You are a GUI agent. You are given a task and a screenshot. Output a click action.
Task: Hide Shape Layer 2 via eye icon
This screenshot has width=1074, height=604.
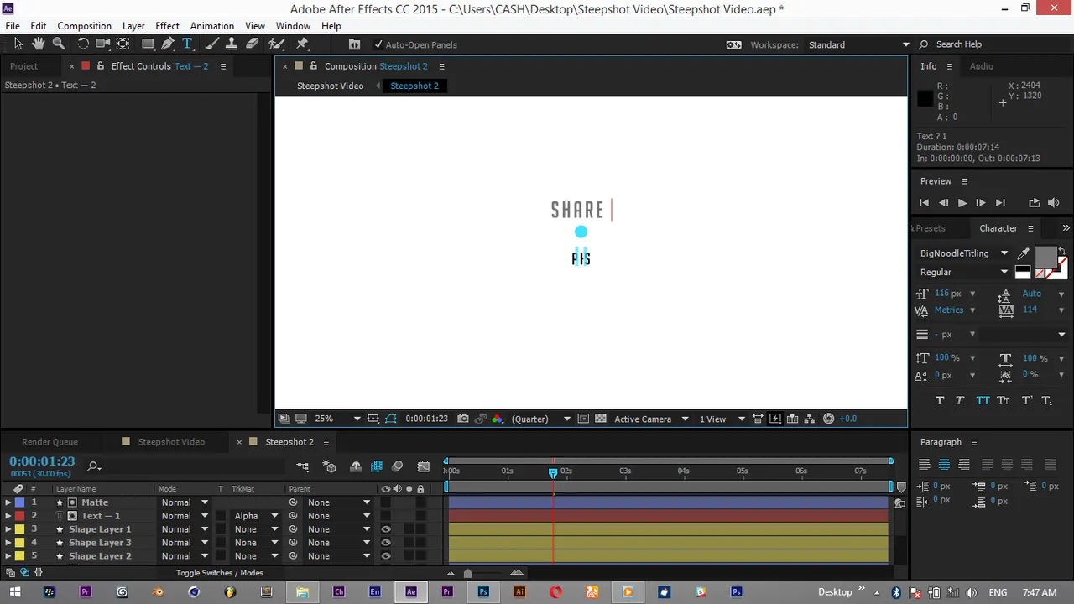386,556
